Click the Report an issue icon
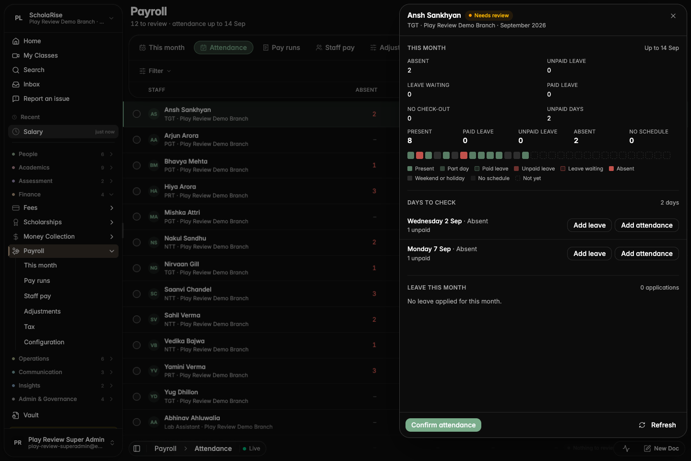The image size is (691, 461). (x=16, y=99)
